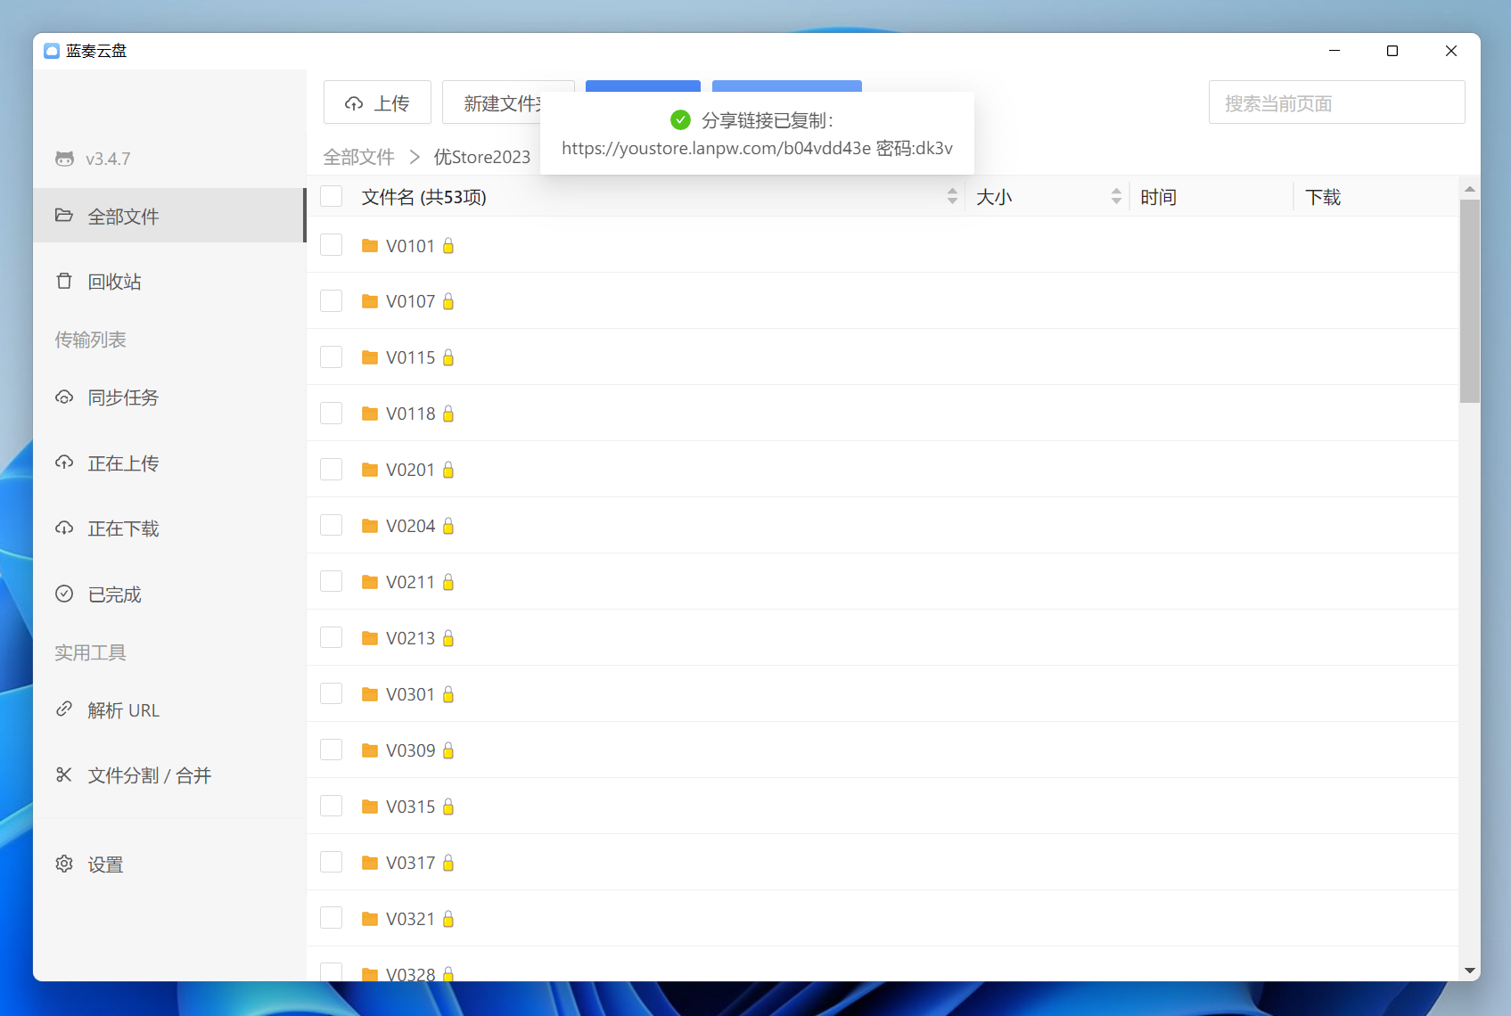Click the lock icon on V0107
This screenshot has height=1016, width=1511.
pos(448,301)
